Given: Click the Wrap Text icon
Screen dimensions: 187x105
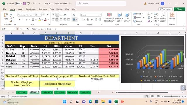Looking at the screenshot, I should [74, 15].
